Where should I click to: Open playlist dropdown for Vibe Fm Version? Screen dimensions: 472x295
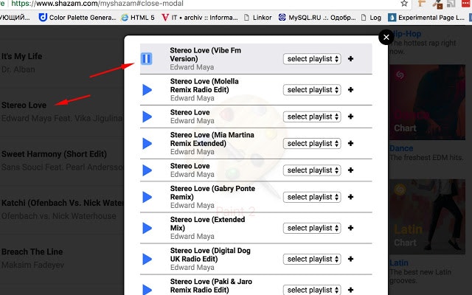click(x=312, y=59)
